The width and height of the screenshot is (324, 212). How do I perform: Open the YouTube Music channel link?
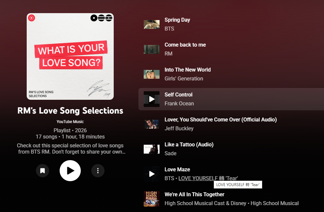[70, 122]
